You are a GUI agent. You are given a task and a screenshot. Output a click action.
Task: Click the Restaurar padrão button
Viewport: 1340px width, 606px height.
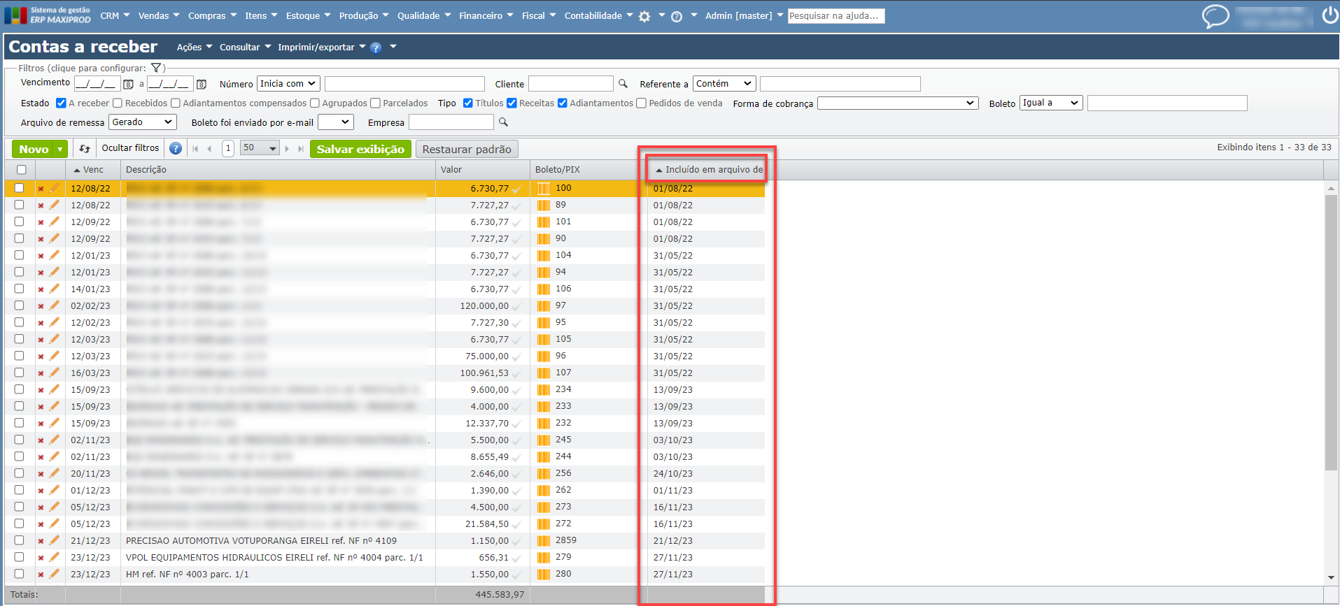point(467,149)
